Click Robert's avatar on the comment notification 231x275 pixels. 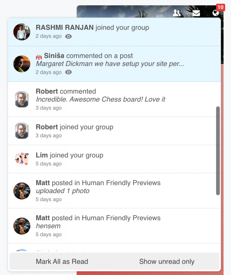click(22, 99)
